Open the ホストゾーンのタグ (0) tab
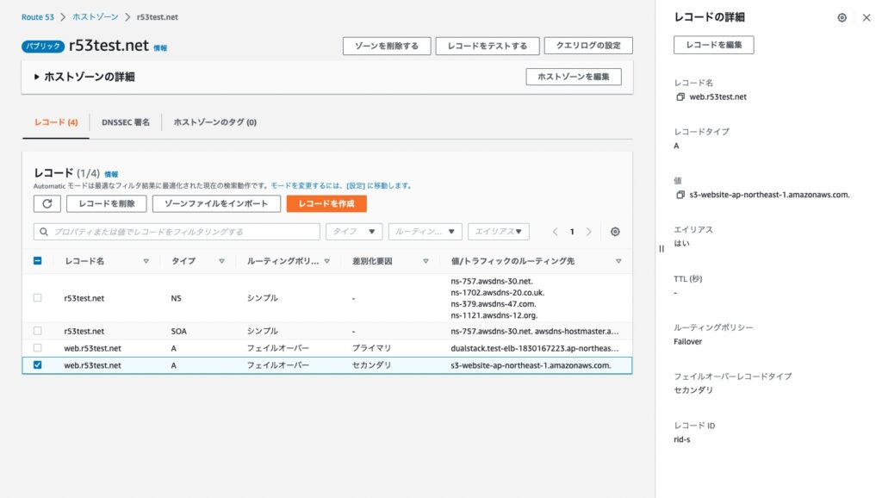The width and height of the screenshot is (882, 498). click(214, 122)
